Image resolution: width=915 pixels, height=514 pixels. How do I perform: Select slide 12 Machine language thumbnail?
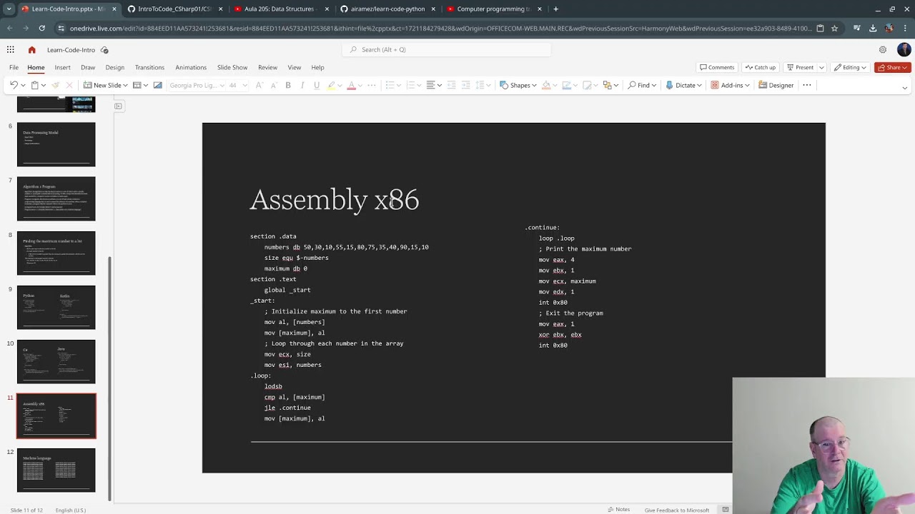pos(56,470)
